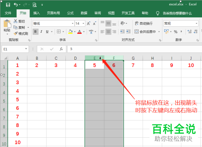Toggle Align Right
This screenshot has height=147, width=202.
[114, 31]
